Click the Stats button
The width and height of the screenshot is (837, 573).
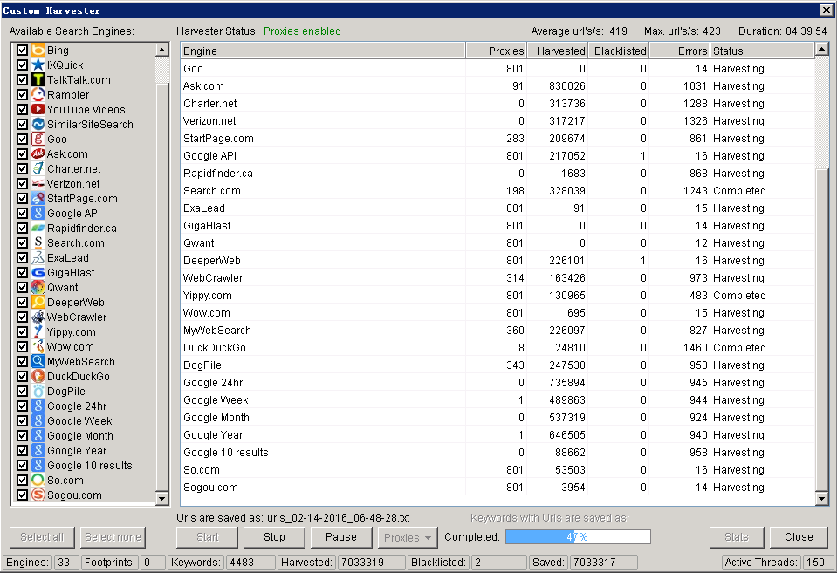(x=737, y=537)
